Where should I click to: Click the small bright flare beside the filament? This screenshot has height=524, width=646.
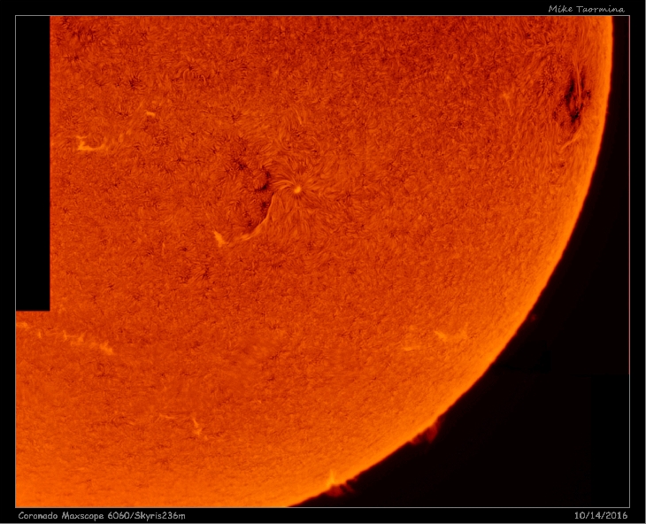(x=219, y=238)
